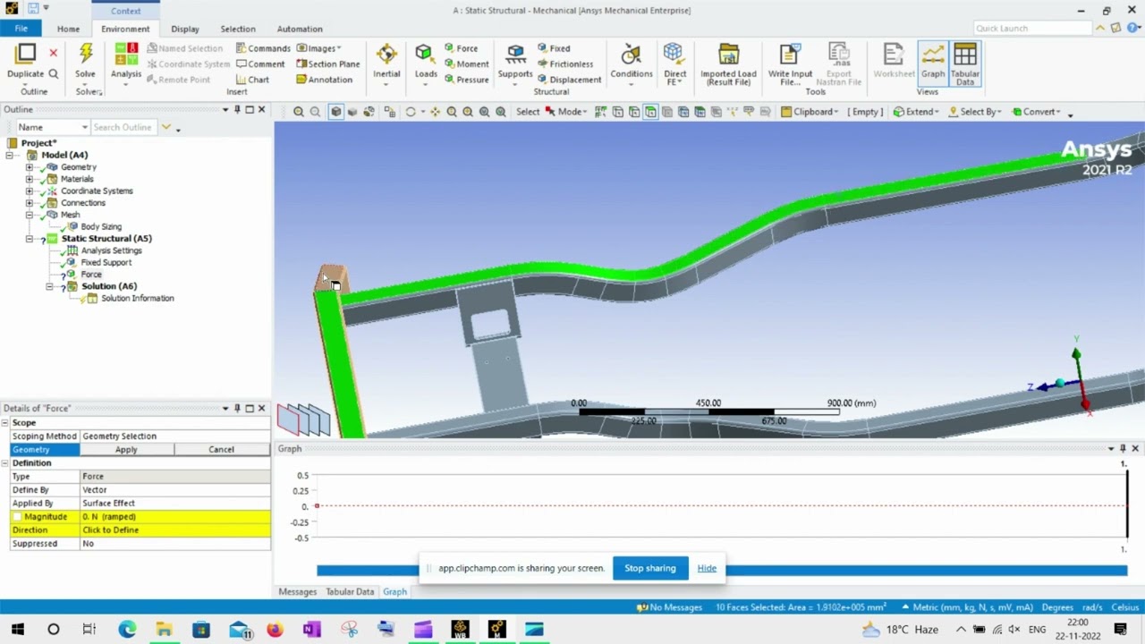
Task: Add an Annotation
Action: point(324,80)
